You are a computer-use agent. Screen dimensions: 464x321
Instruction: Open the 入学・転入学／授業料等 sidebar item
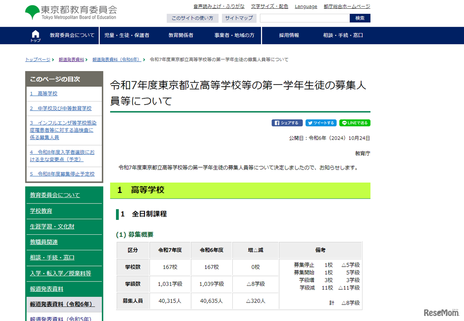point(60,274)
